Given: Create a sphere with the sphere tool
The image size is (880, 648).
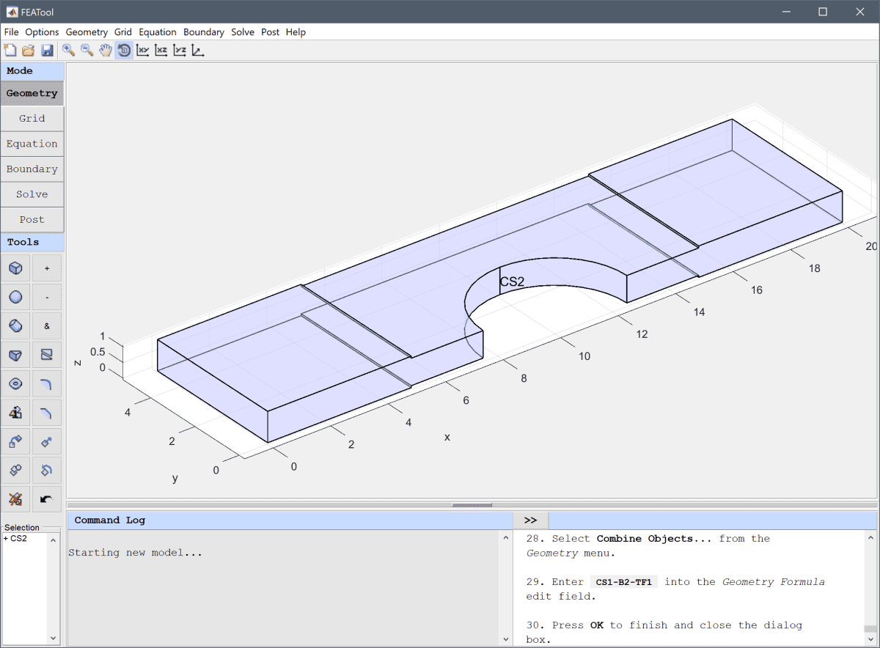Looking at the screenshot, I should 15,297.
